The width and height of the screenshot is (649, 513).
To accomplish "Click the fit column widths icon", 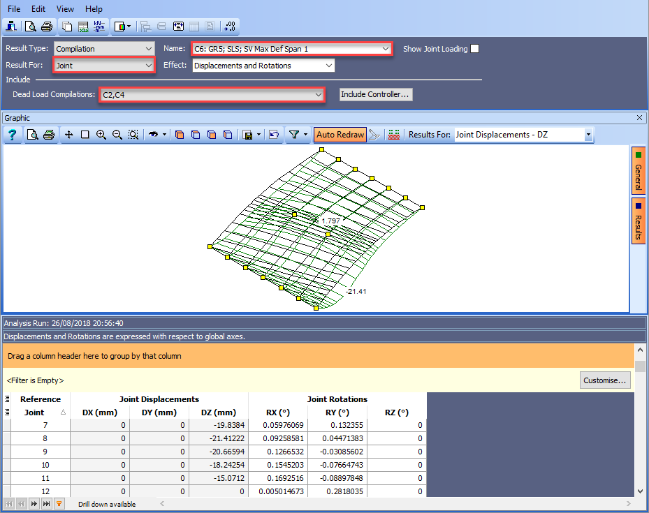I will point(178,27).
